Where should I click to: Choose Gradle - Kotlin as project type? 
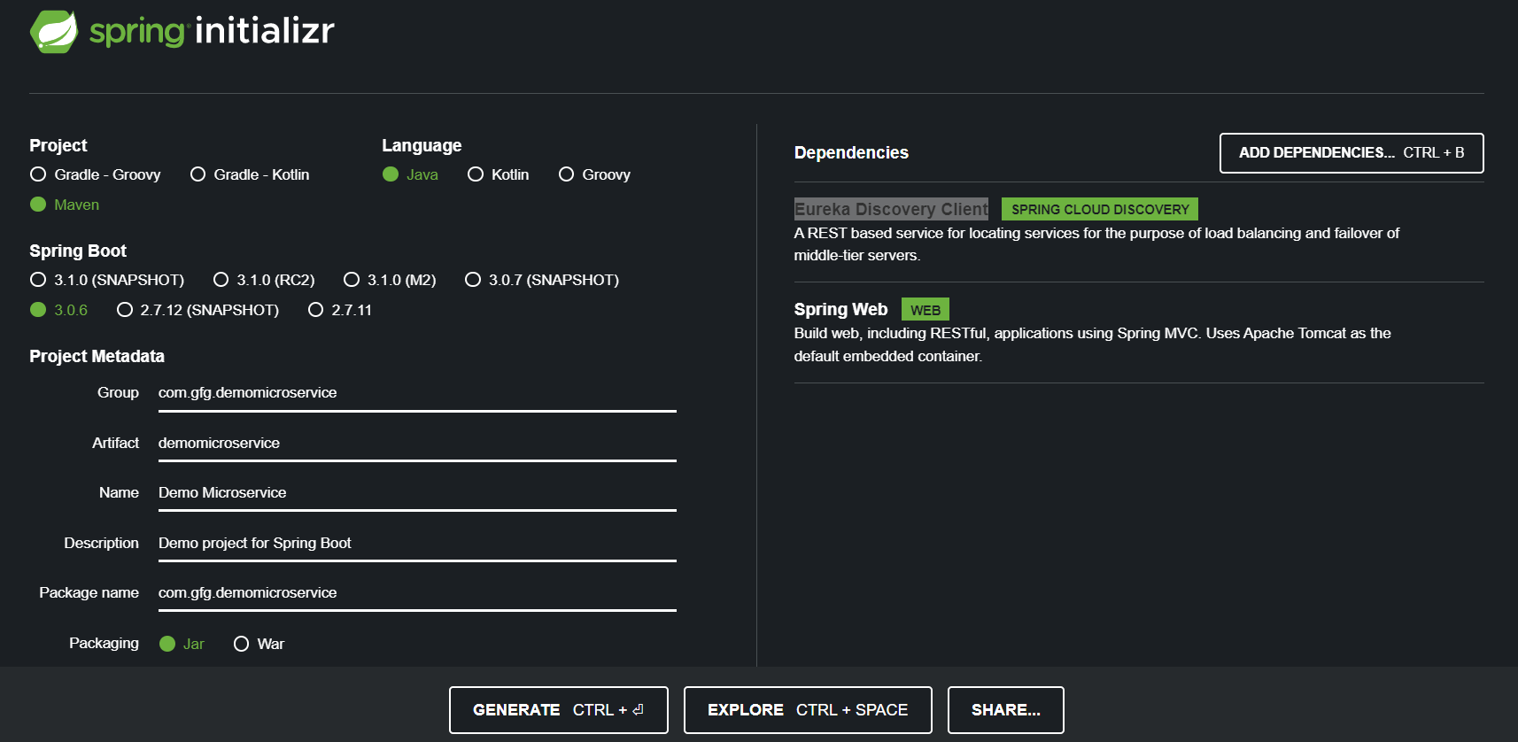[x=197, y=174]
